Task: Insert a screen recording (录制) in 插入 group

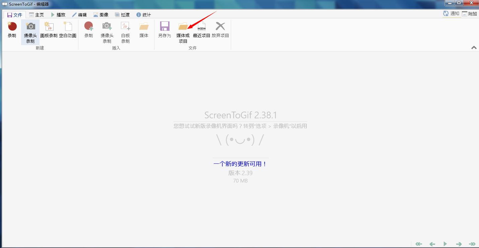Action: click(88, 30)
